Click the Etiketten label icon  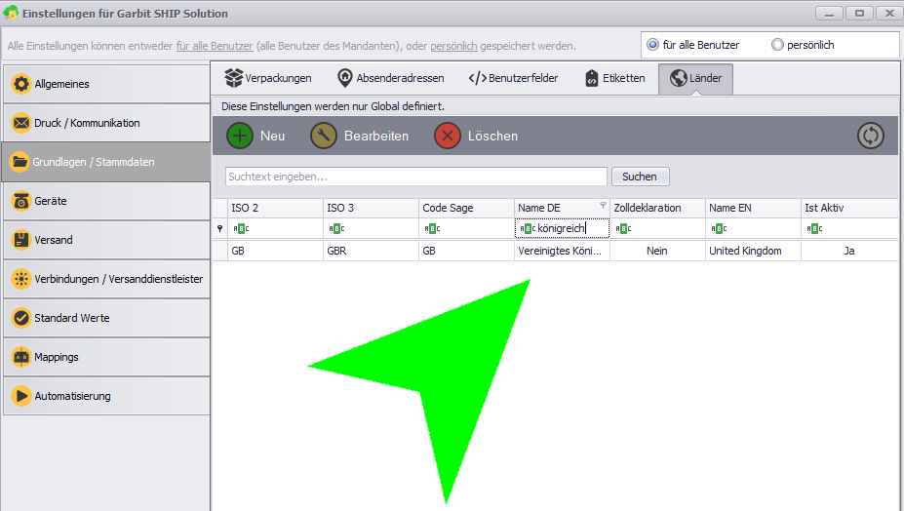(592, 78)
